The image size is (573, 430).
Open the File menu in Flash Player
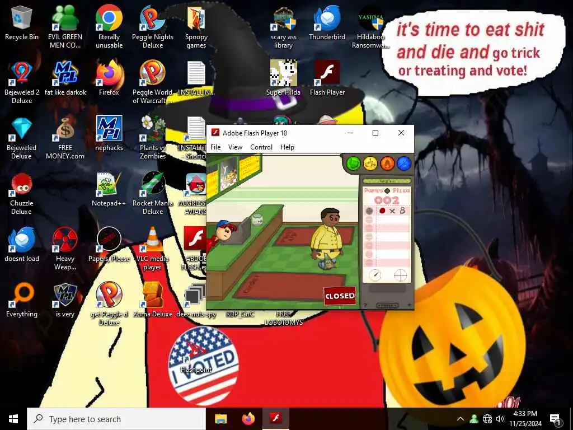click(x=215, y=147)
